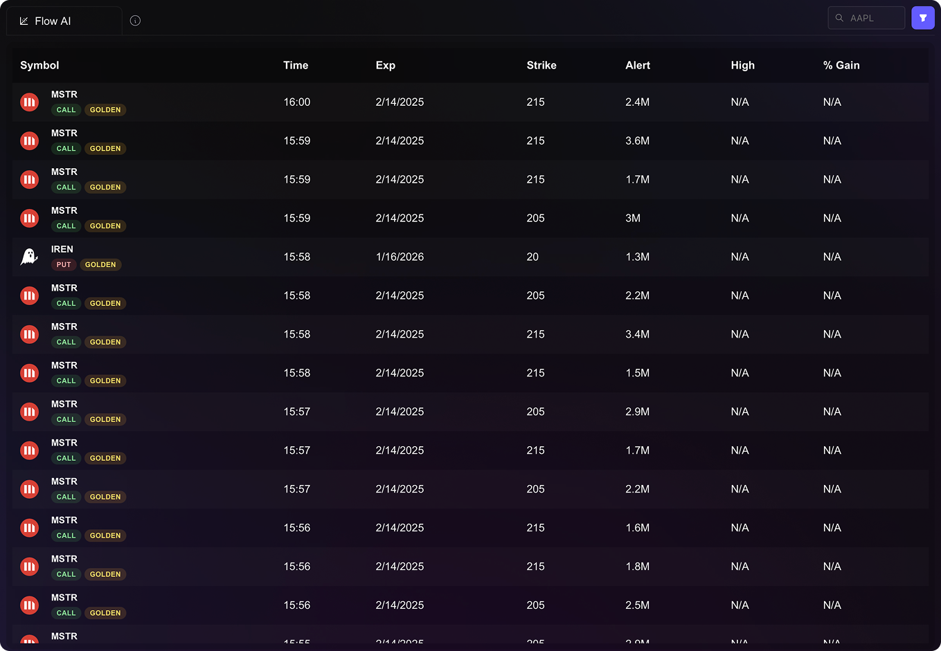Click the Alert column header
Screen dimensions: 941x651
tap(637, 65)
